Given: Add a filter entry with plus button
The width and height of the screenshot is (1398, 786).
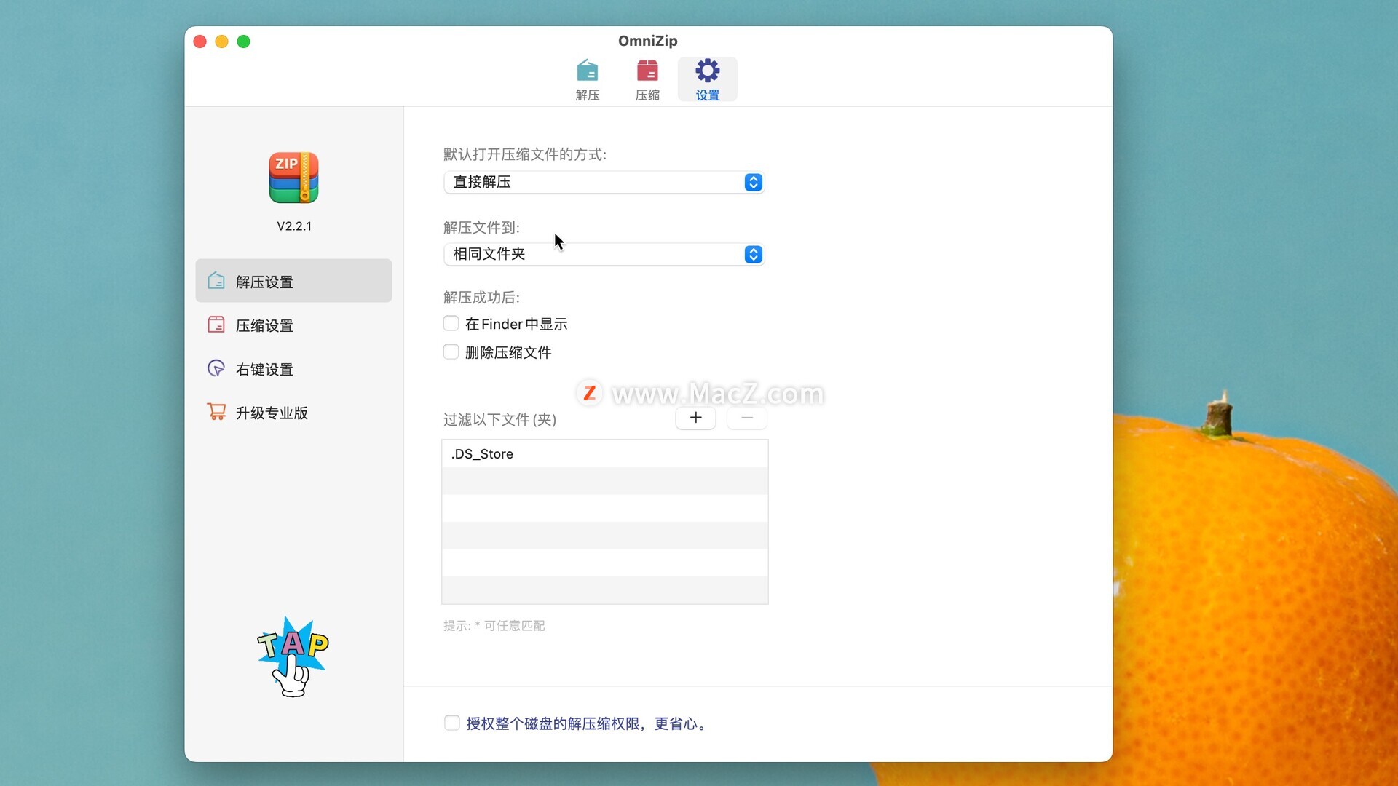Looking at the screenshot, I should click(x=695, y=418).
